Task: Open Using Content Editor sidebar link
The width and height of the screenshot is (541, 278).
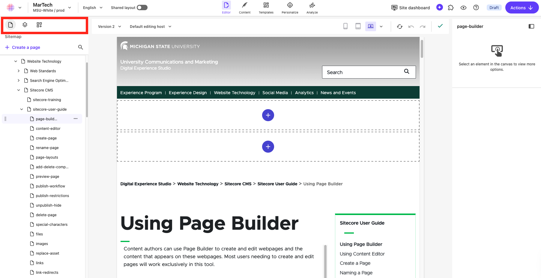Action: (362, 254)
